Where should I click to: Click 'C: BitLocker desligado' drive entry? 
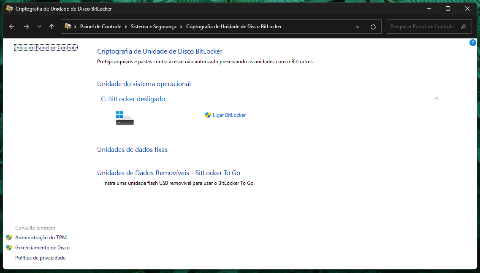[x=133, y=99]
